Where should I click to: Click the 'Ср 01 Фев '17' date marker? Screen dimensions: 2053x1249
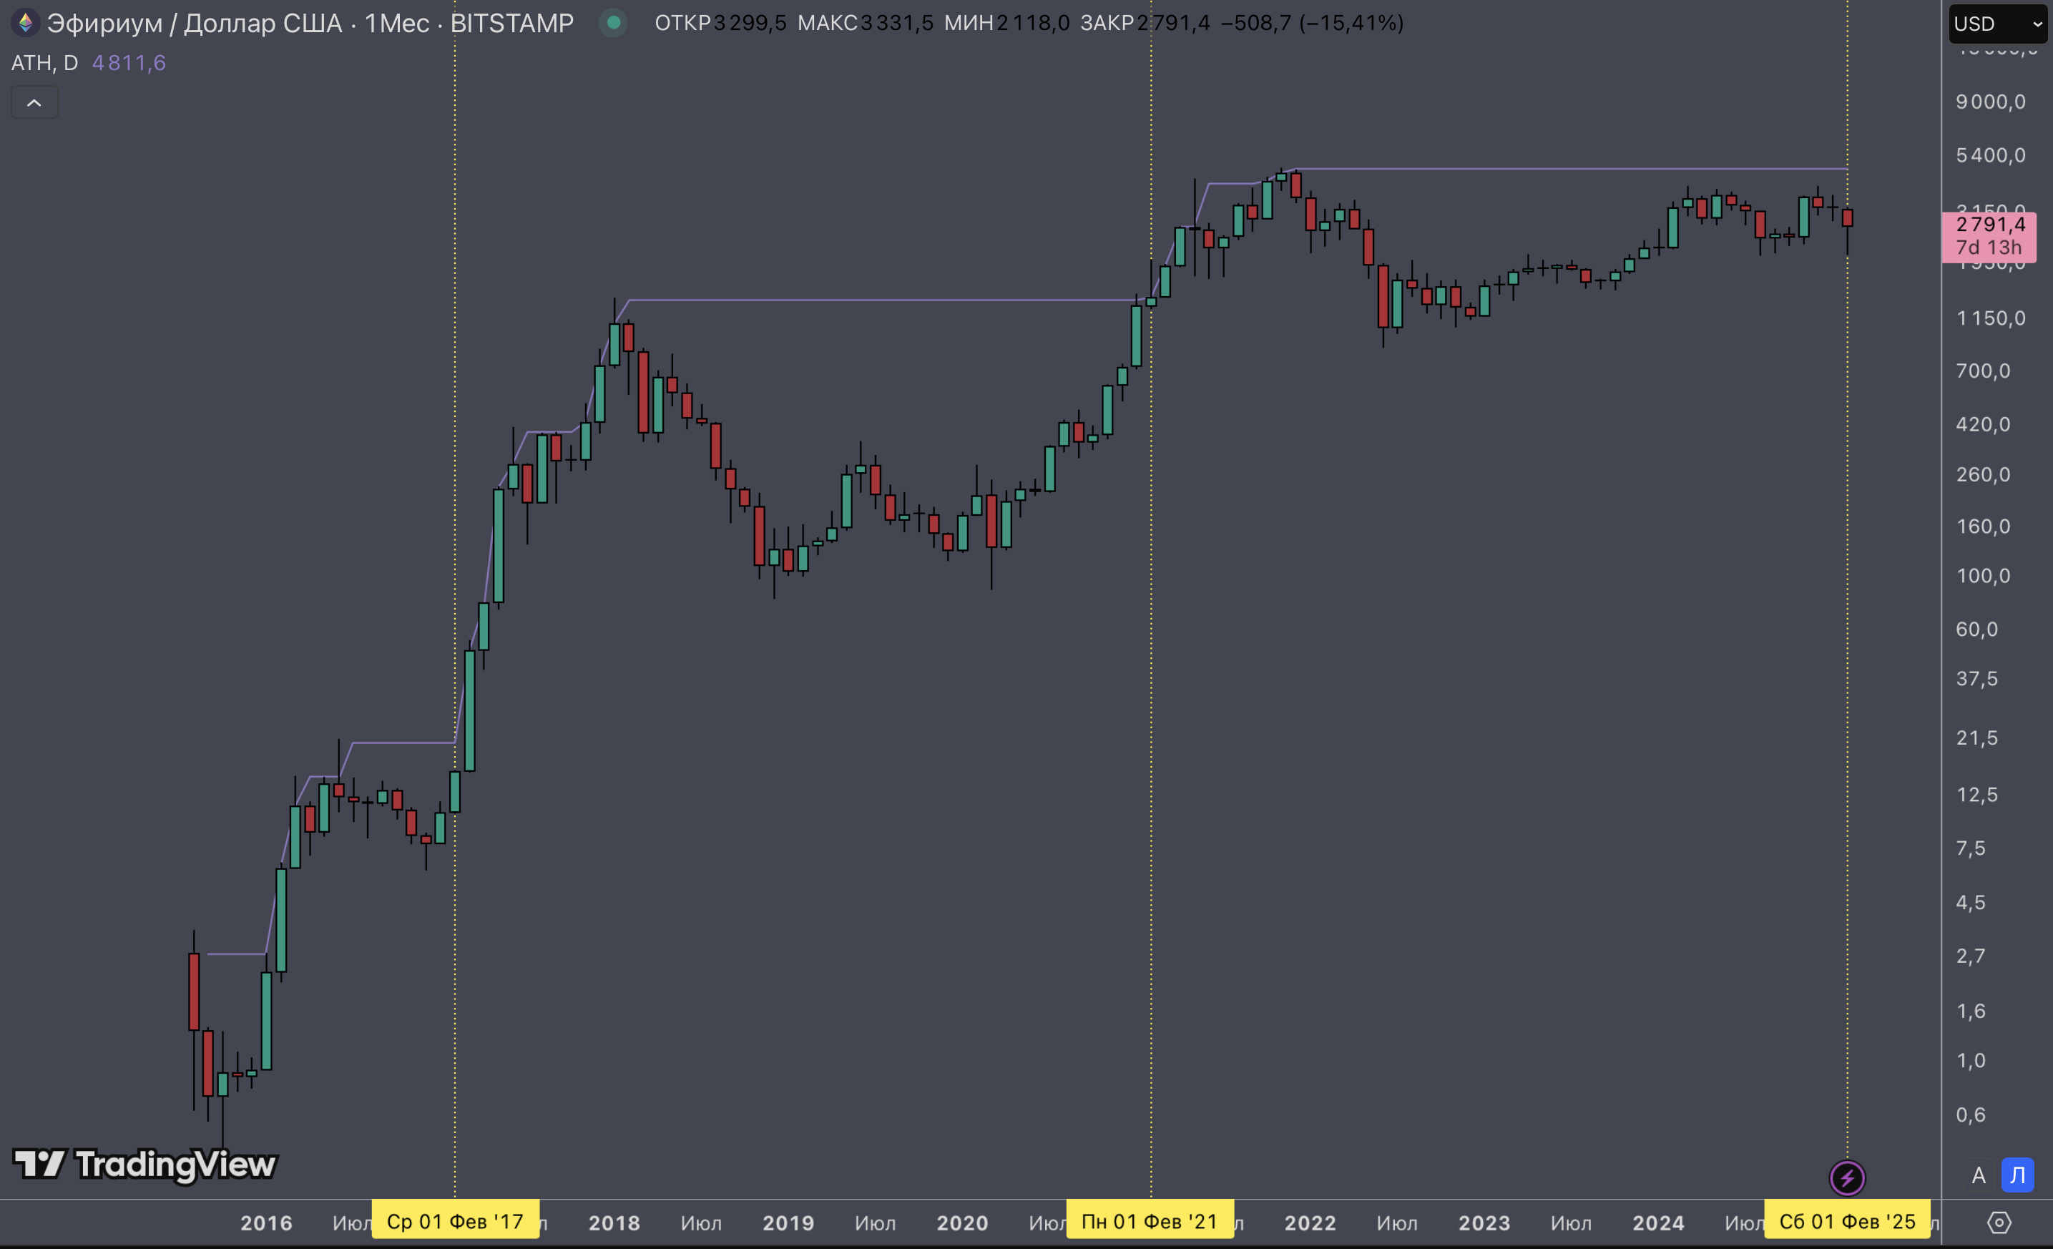pos(455,1220)
